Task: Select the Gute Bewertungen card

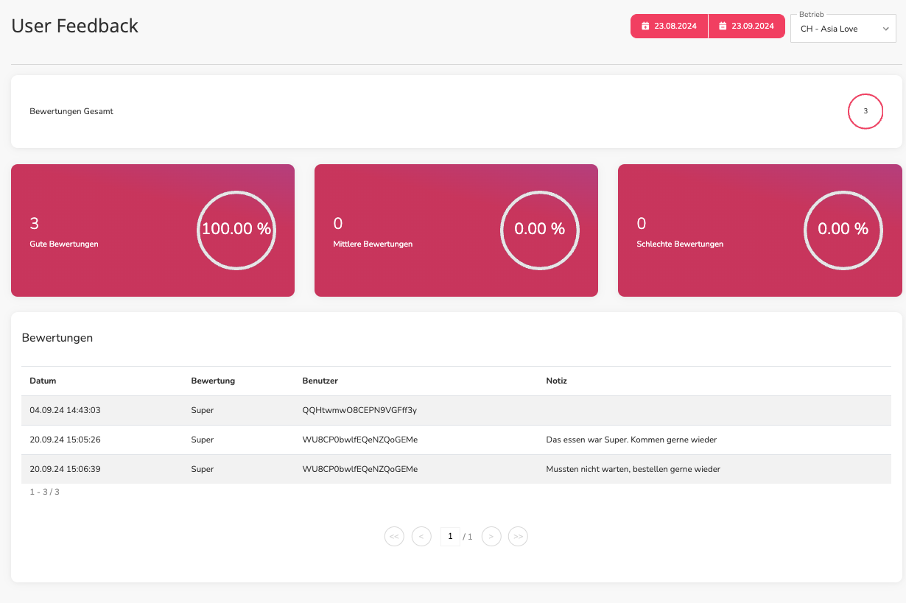Action: pyautogui.click(x=152, y=230)
